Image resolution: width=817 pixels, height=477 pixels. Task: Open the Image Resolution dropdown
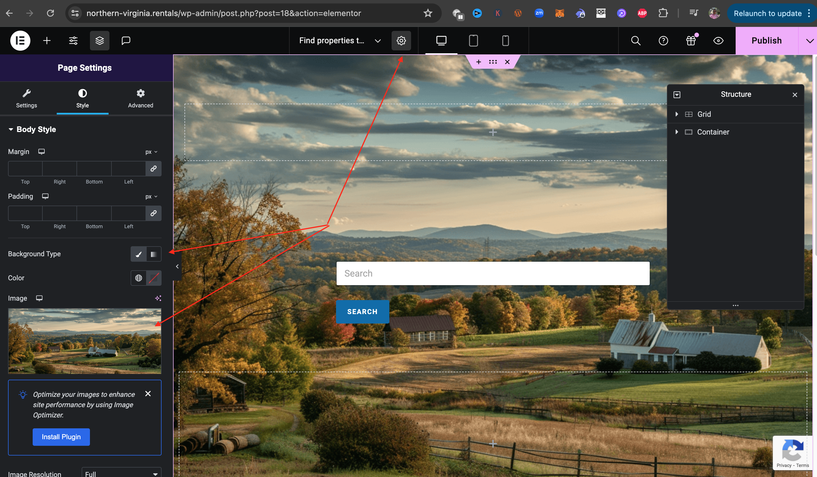(x=121, y=473)
